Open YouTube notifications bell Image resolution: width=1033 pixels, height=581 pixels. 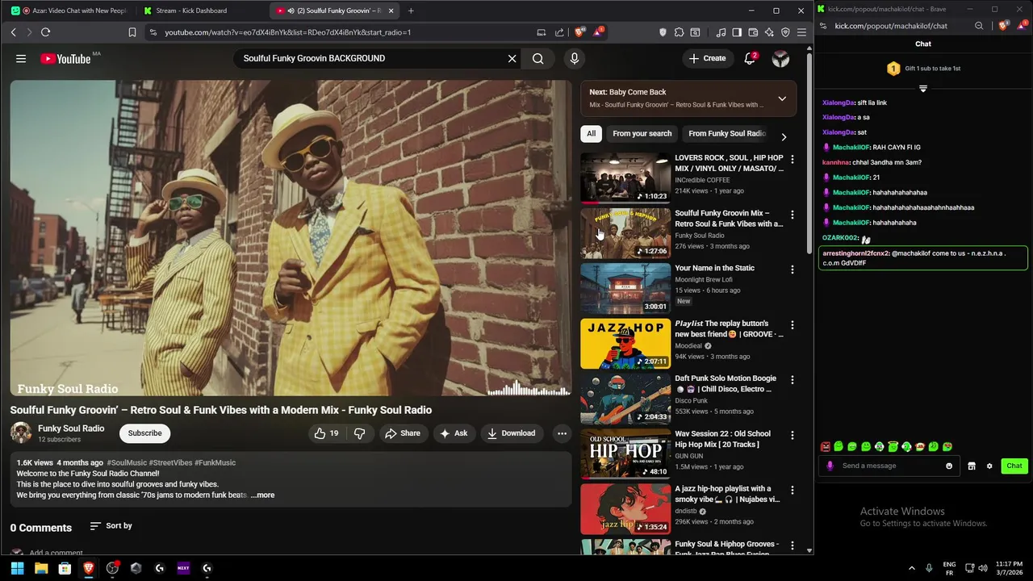(750, 58)
